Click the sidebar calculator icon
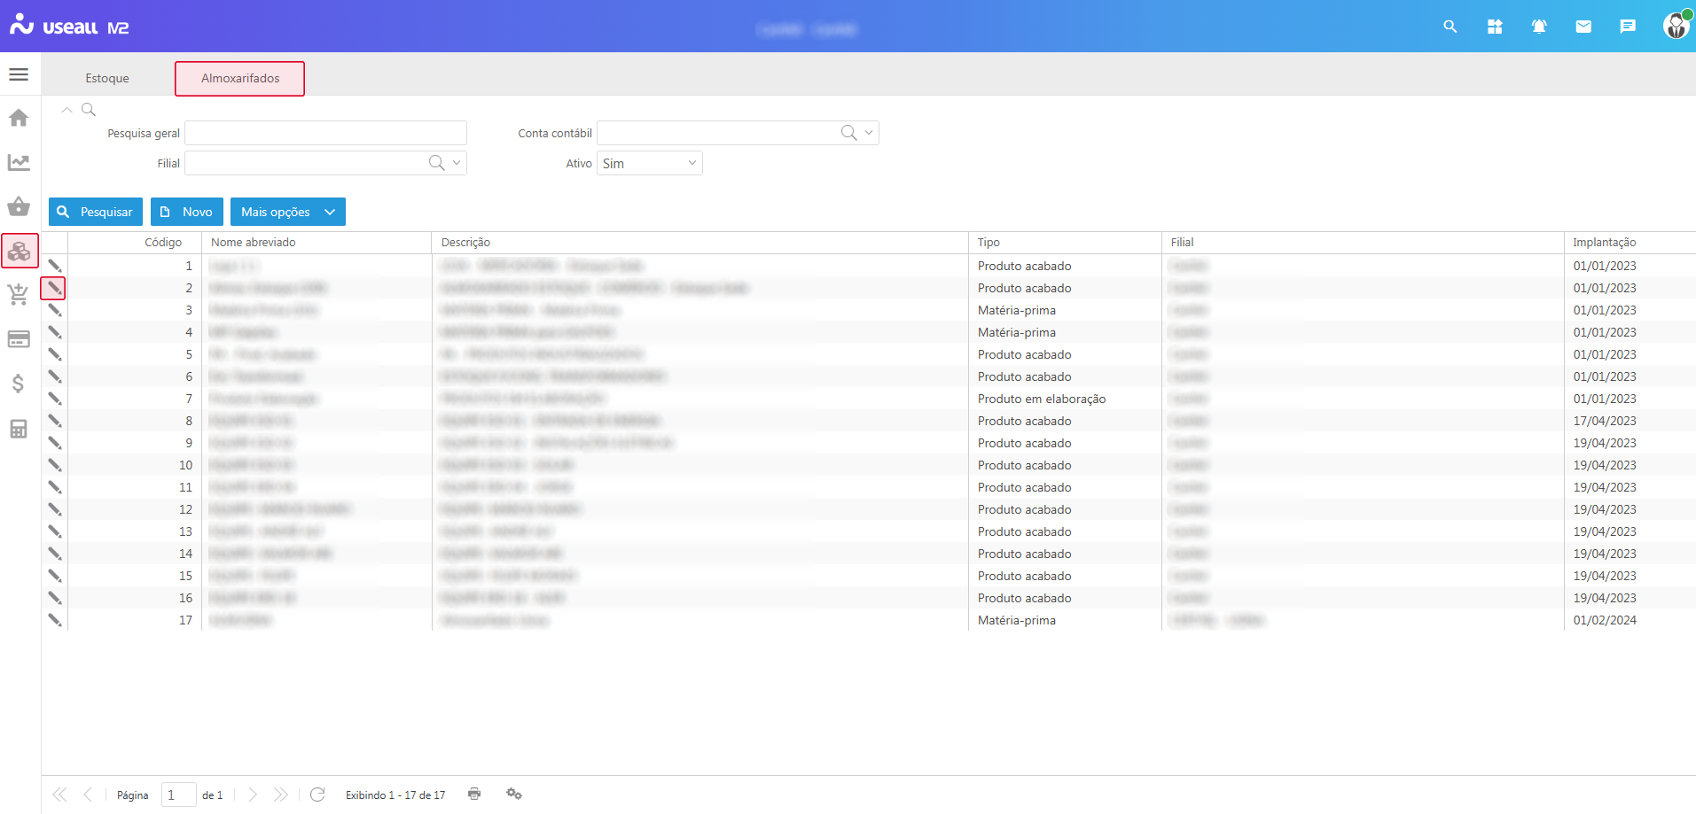Image resolution: width=1696 pixels, height=814 pixels. click(x=19, y=429)
